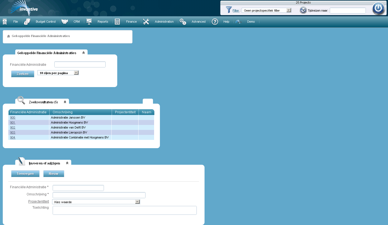Open the Budget Control menu
Image resolution: width=388 pixels, height=225 pixels.
46,22
